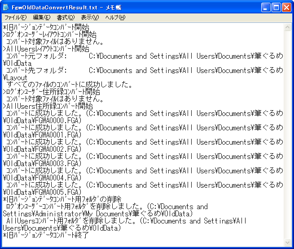This screenshot has width=294, height=249.
Task: Click the line Users¥Documents¥筆ぐるめ¥OldData)
Action: (62, 228)
